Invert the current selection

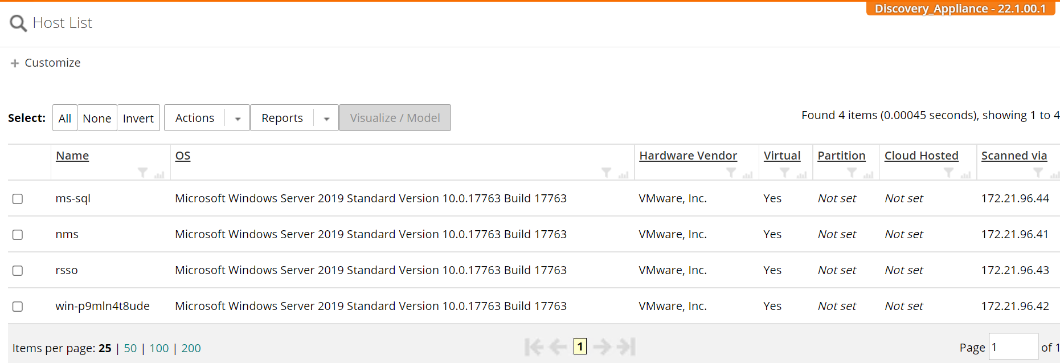pos(138,118)
